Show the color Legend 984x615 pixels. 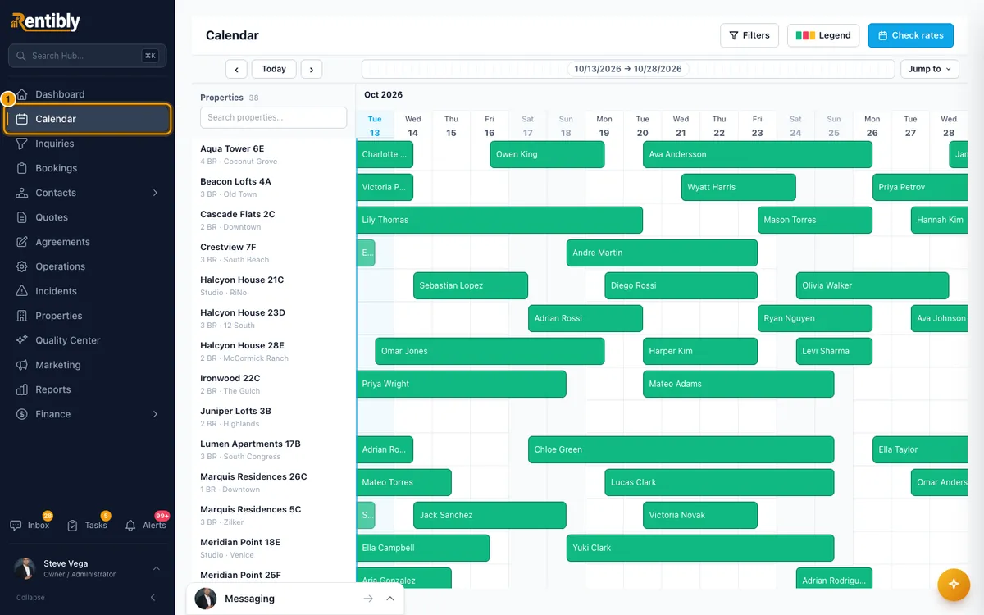(x=823, y=35)
